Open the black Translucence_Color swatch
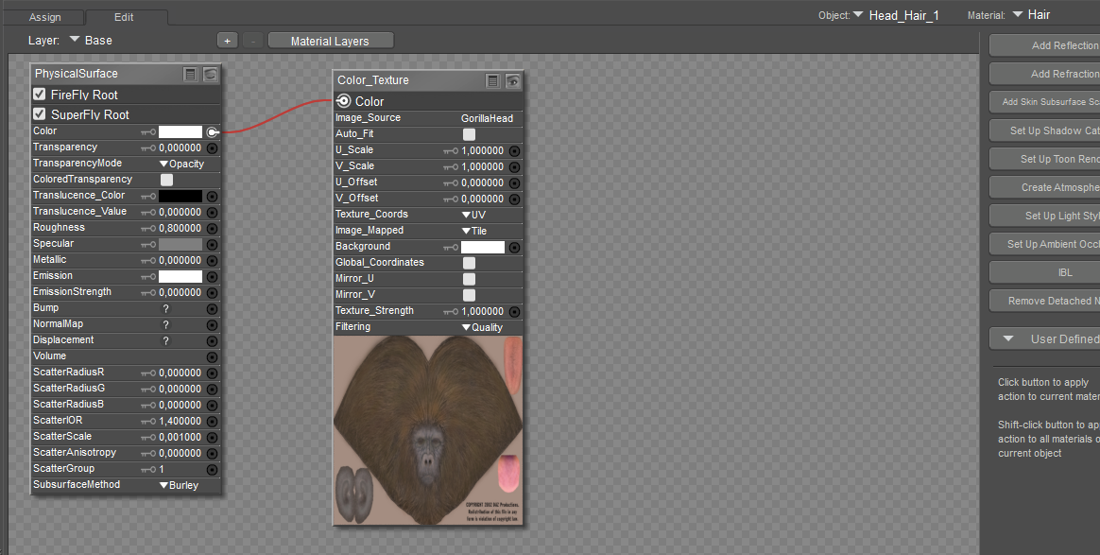1100x555 pixels. (180, 197)
